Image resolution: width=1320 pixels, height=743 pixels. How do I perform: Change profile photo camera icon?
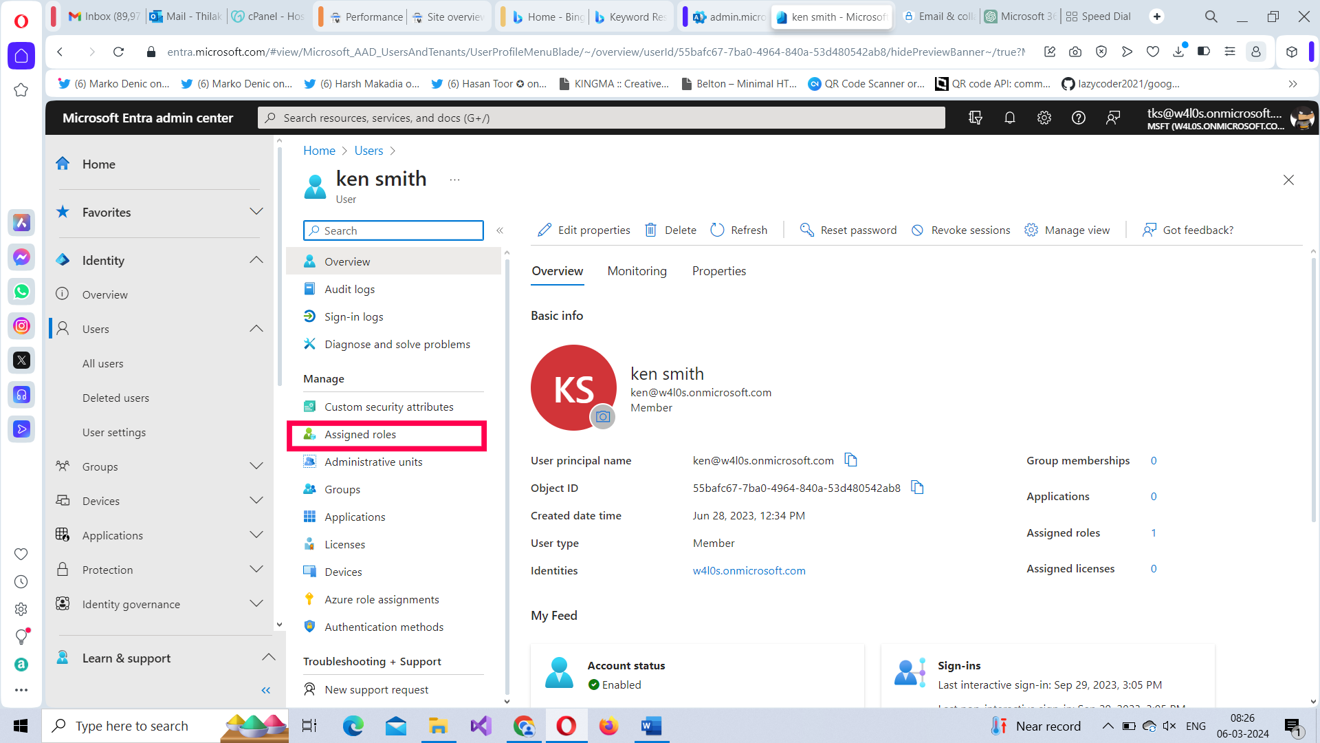603,416
